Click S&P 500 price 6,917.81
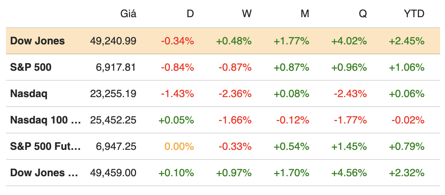 point(116,67)
